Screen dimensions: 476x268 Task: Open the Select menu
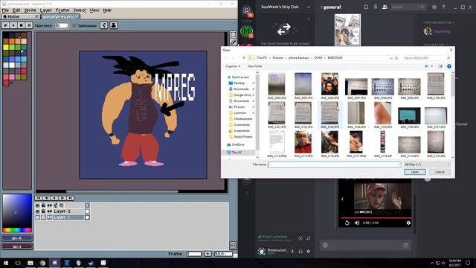80,10
